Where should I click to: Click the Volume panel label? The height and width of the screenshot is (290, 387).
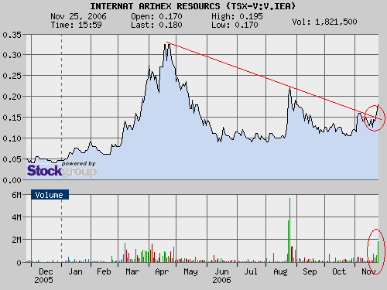[x=50, y=195]
